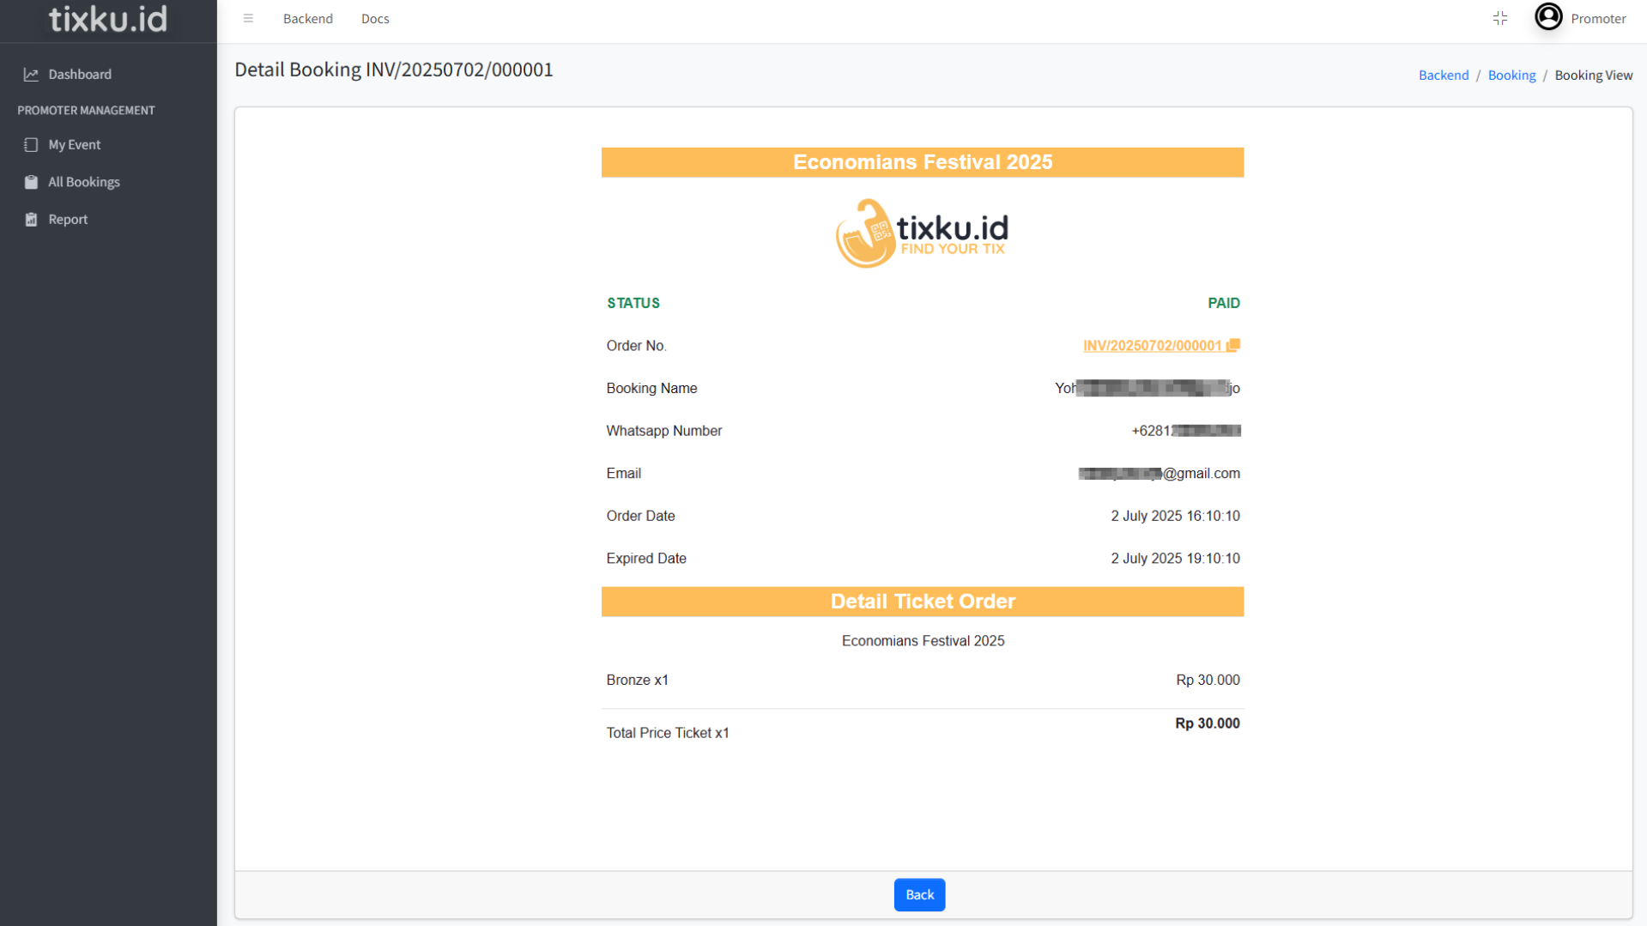Click the All Bookings clipboard icon
Screen dimensions: 1647x926
(x=31, y=182)
